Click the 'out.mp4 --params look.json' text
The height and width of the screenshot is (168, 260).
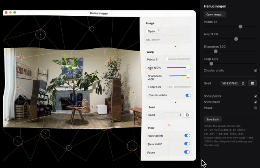(223, 134)
